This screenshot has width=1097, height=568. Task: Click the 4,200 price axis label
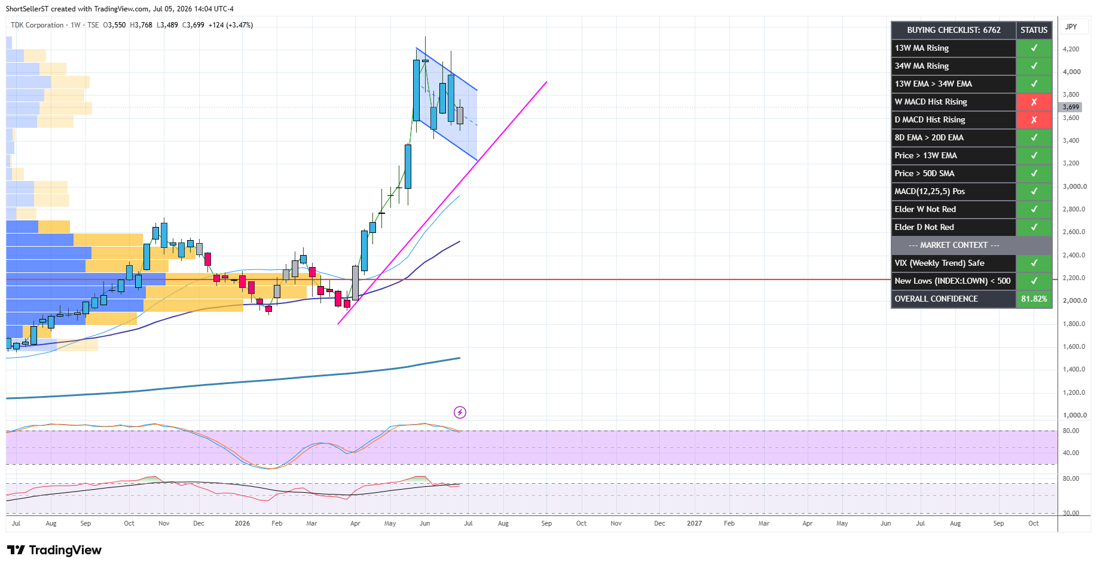point(1071,49)
